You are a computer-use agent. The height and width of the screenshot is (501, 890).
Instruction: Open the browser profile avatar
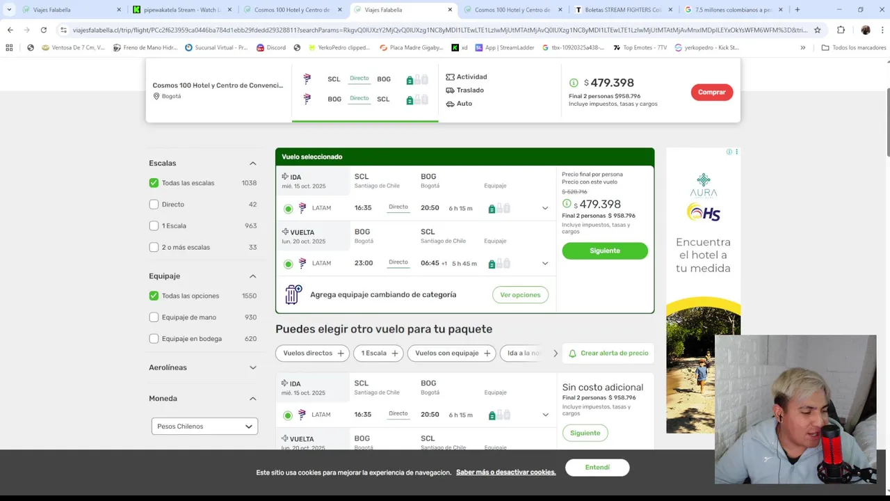[x=866, y=30]
